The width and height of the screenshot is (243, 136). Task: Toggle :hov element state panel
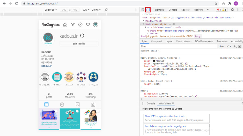pos(222,46)
